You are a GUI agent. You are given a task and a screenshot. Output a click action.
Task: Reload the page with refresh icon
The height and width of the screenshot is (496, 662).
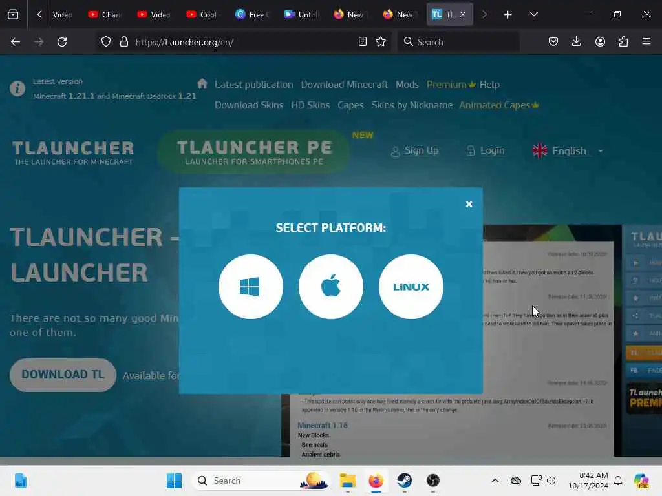pos(62,42)
